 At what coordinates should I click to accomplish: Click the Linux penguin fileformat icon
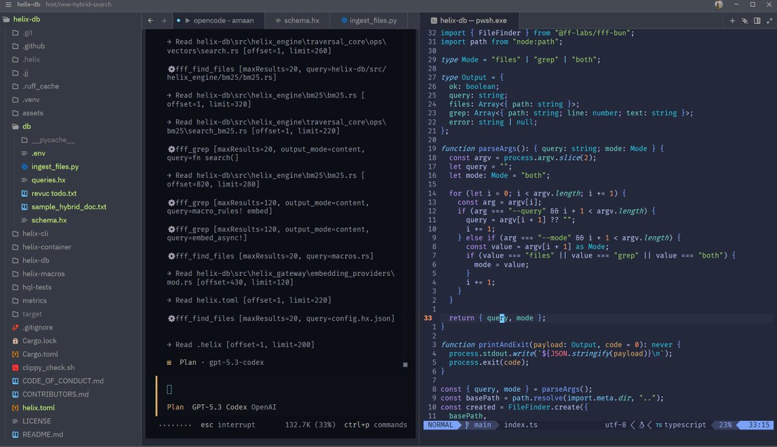click(641, 425)
